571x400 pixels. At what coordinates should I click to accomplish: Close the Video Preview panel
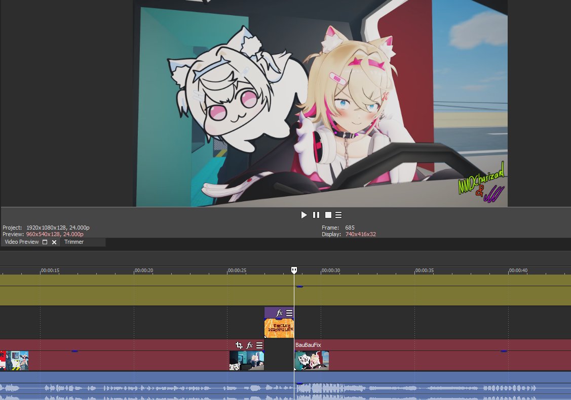(x=54, y=242)
